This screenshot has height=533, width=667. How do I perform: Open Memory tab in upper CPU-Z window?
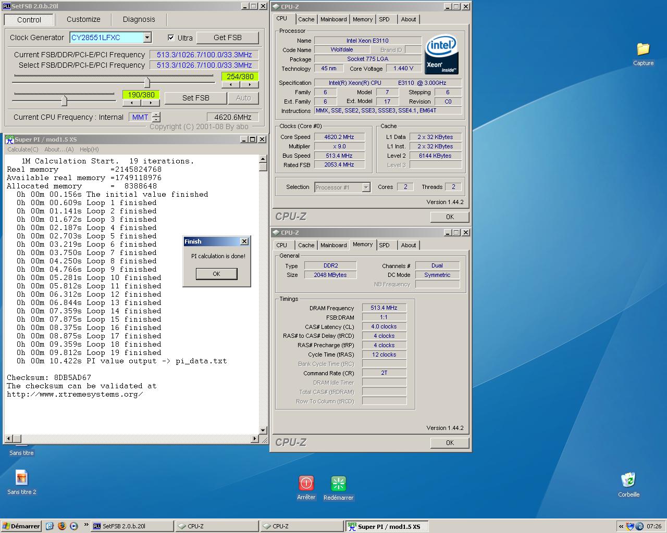363,19
